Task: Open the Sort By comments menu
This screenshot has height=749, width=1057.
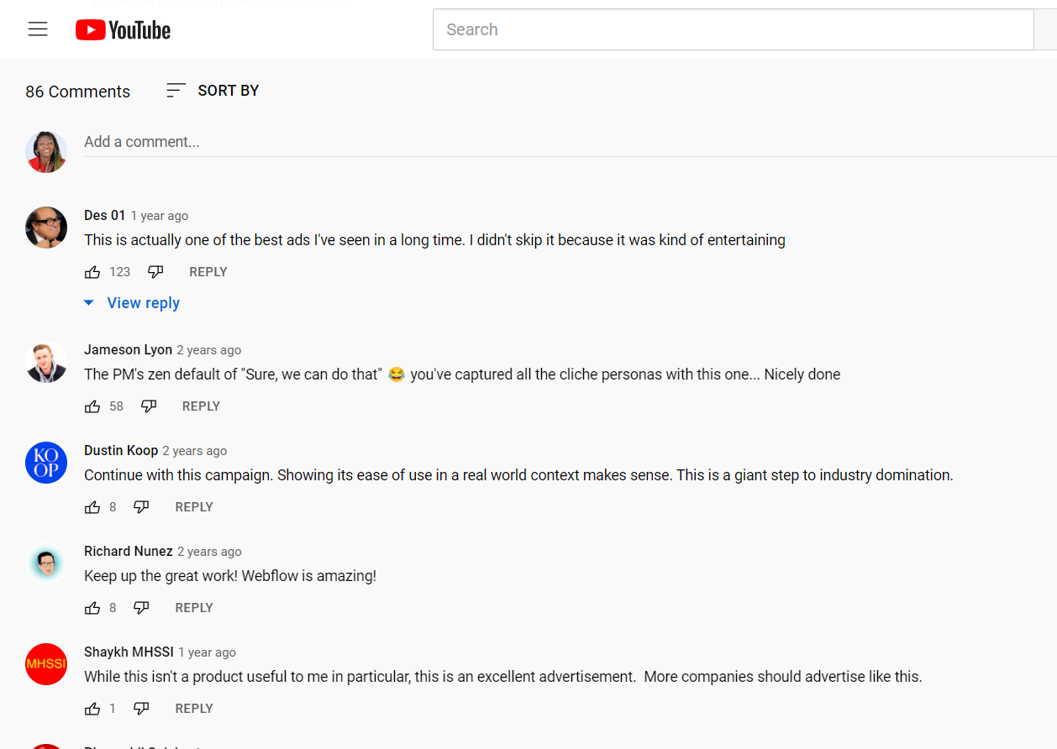Action: click(x=213, y=91)
